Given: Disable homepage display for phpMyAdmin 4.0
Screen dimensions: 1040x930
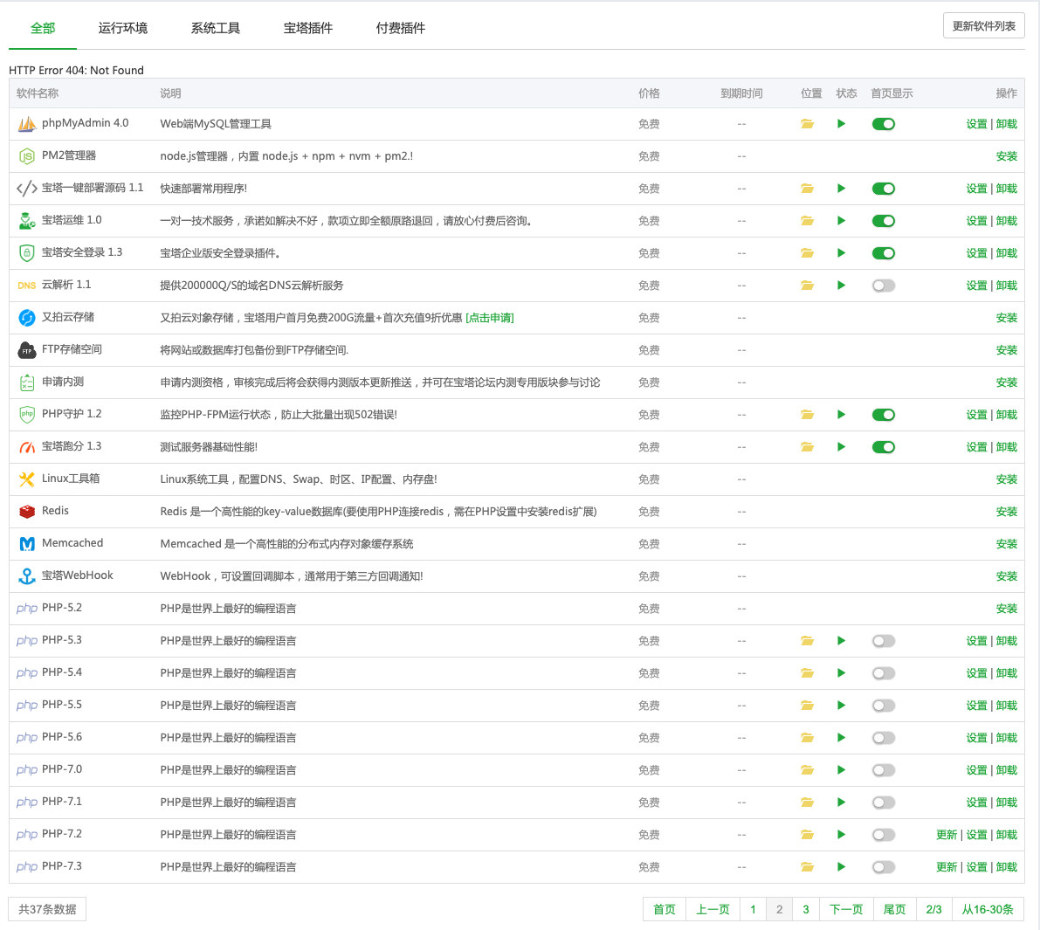Looking at the screenshot, I should (884, 124).
